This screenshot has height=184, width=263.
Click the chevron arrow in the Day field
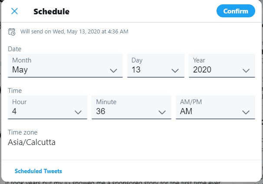click(x=175, y=70)
